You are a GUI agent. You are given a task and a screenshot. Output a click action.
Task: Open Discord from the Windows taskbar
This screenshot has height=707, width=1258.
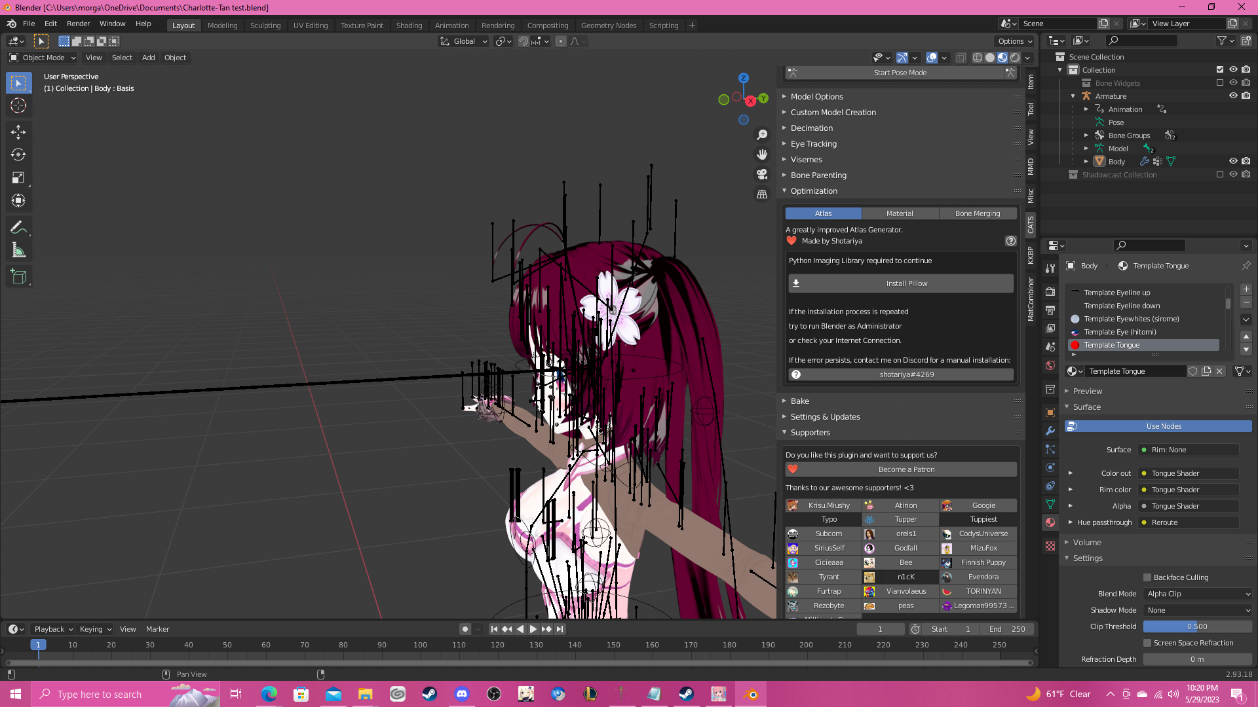(x=462, y=694)
